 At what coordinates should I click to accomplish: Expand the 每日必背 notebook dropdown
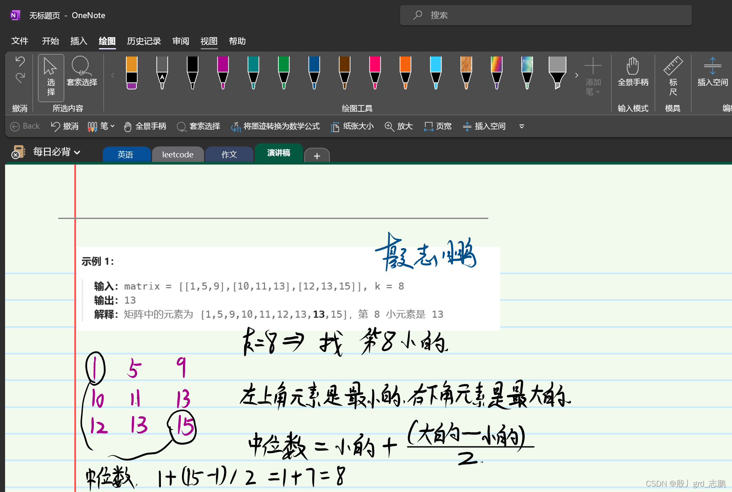pyautogui.click(x=57, y=152)
